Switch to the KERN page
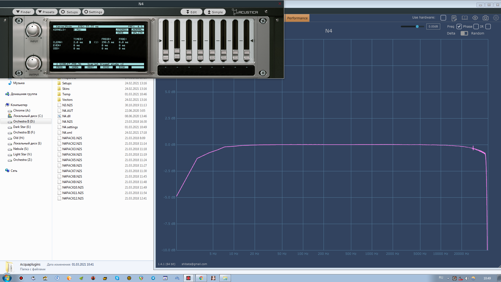The height and width of the screenshot is (282, 501). point(75,67)
